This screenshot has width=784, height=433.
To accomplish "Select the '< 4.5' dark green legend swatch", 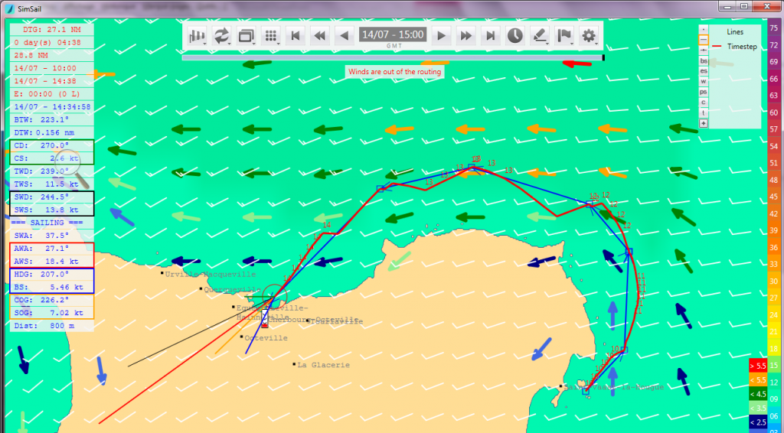I will (757, 394).
